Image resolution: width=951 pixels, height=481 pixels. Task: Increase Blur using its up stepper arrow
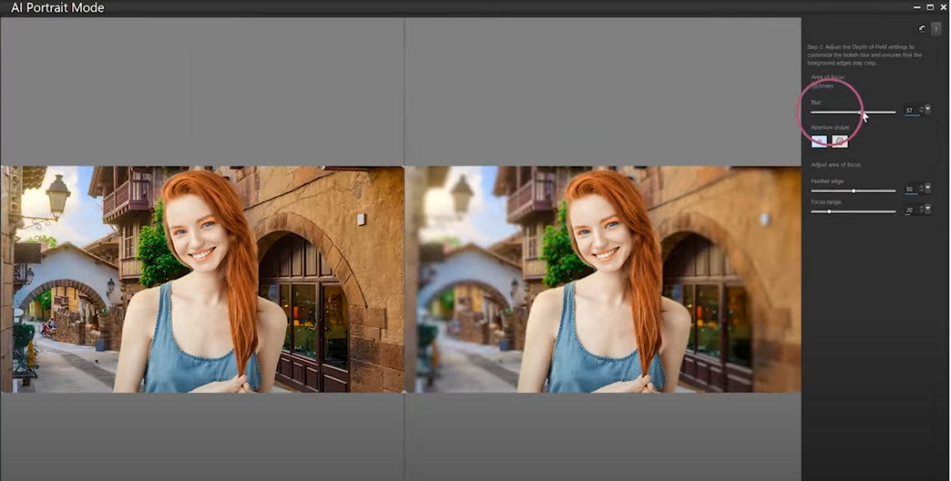coord(921,107)
